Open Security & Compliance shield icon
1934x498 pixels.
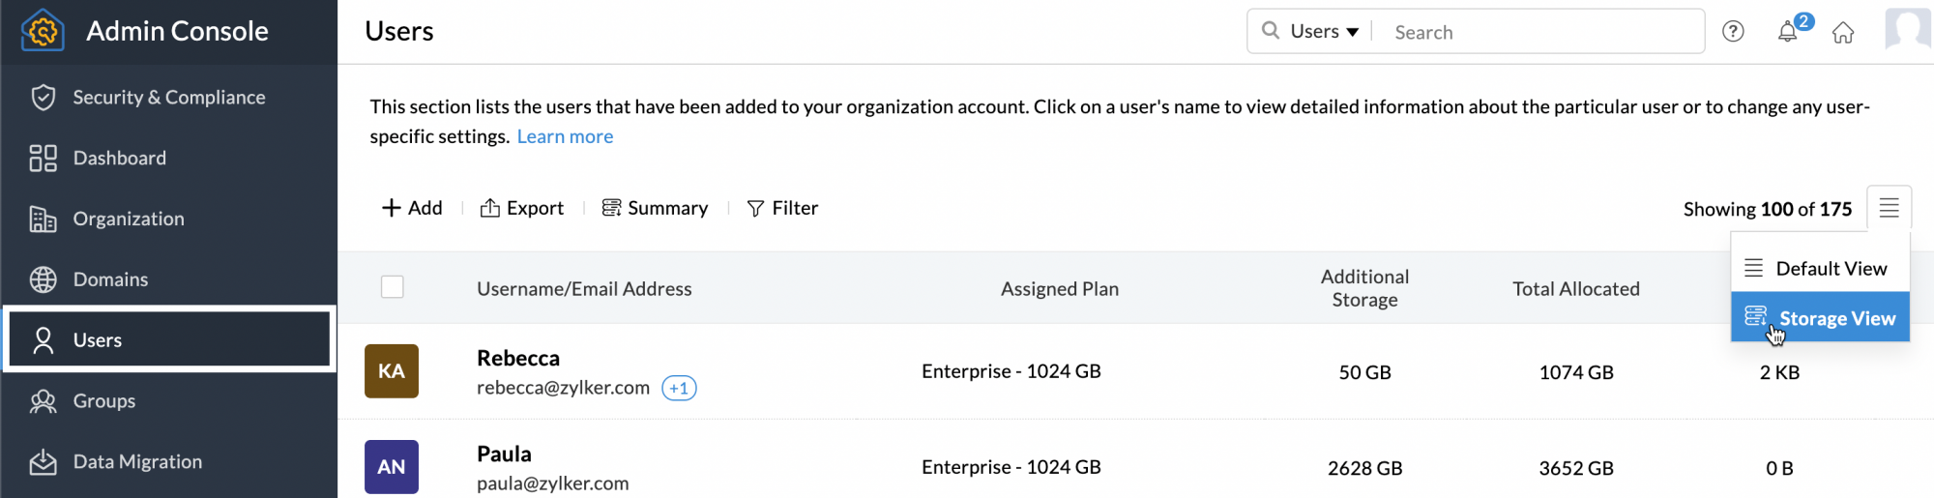pyautogui.click(x=43, y=97)
